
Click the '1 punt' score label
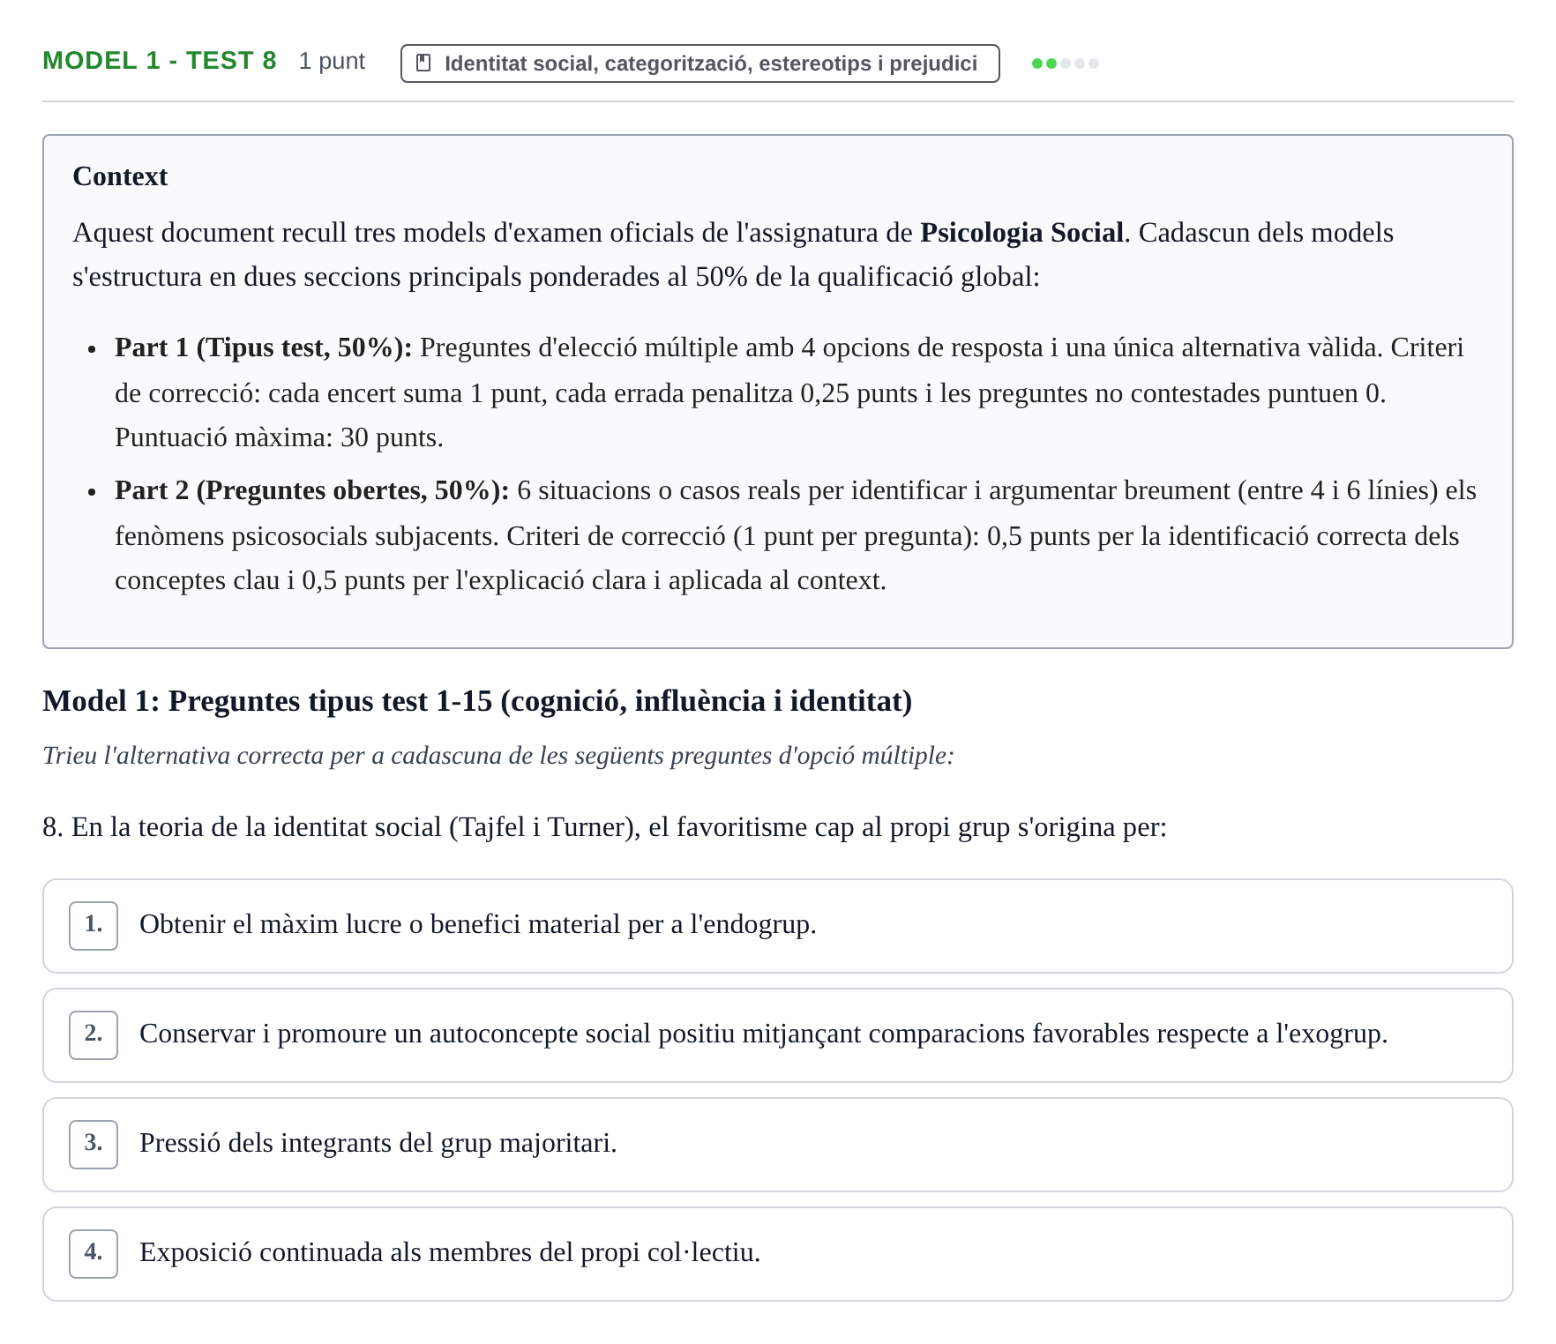click(x=332, y=62)
